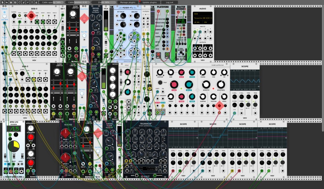Toggle the lock modules padlock icon
Image resolution: width=324 pixels, height=189 pixels.
36,2
